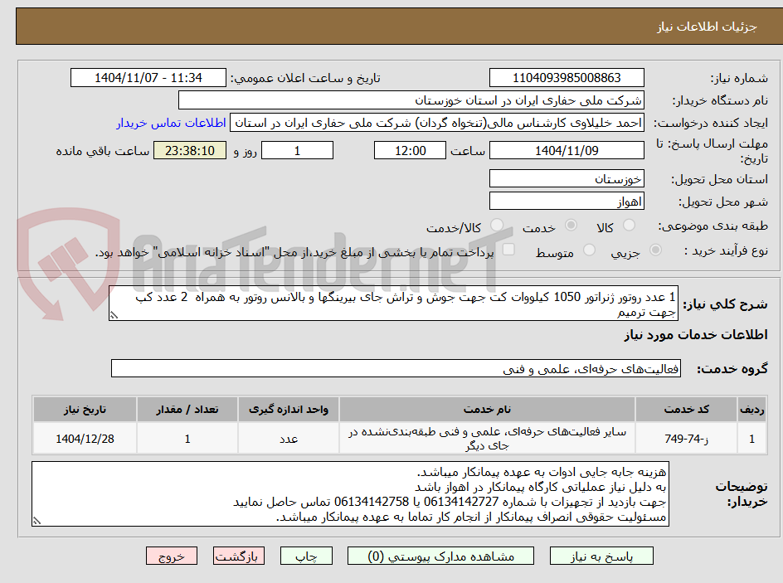
Task: Click the resize handle of the description textarea
Action: [x=36, y=522]
